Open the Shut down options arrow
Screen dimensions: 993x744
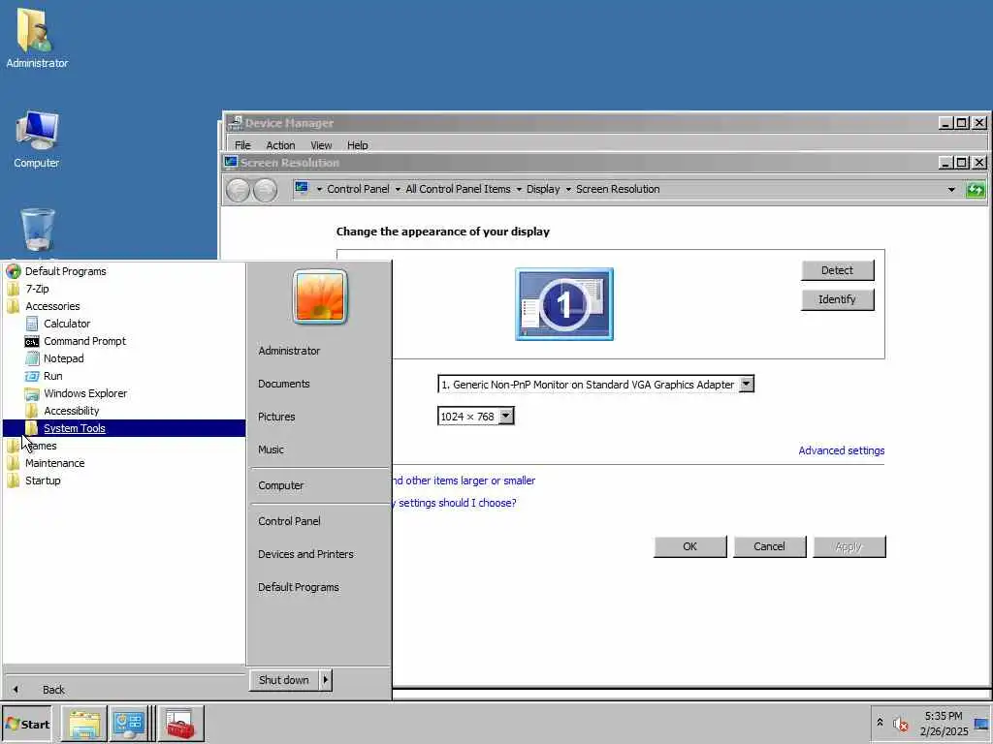[326, 680]
